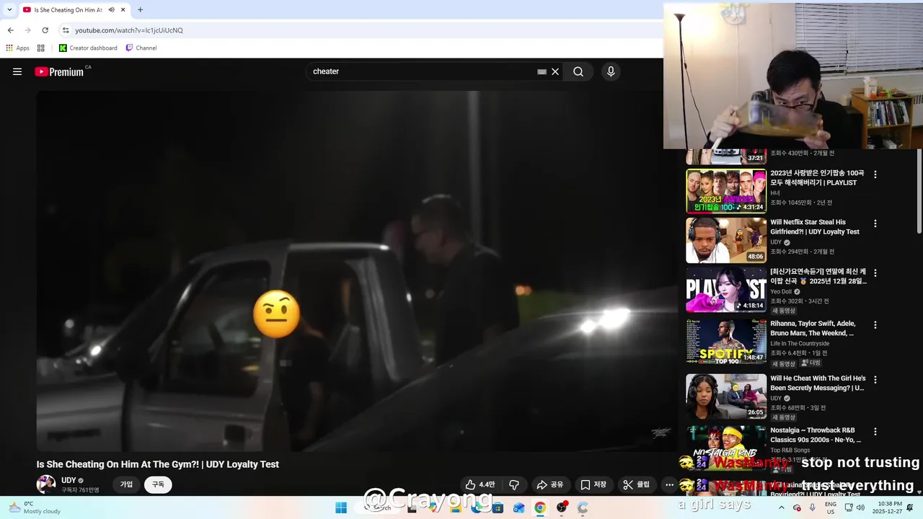The image size is (923, 519).
Task: Click the keyboard icon in search box
Action: [x=542, y=71]
